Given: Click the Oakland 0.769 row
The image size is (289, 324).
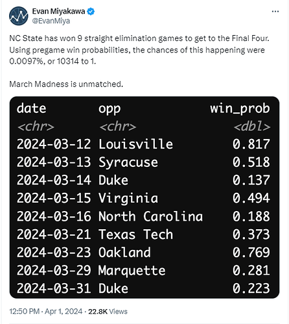Looking at the screenshot, I should tap(143, 253).
